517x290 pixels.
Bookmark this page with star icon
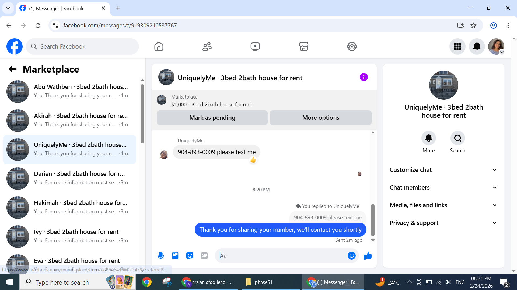473,26
